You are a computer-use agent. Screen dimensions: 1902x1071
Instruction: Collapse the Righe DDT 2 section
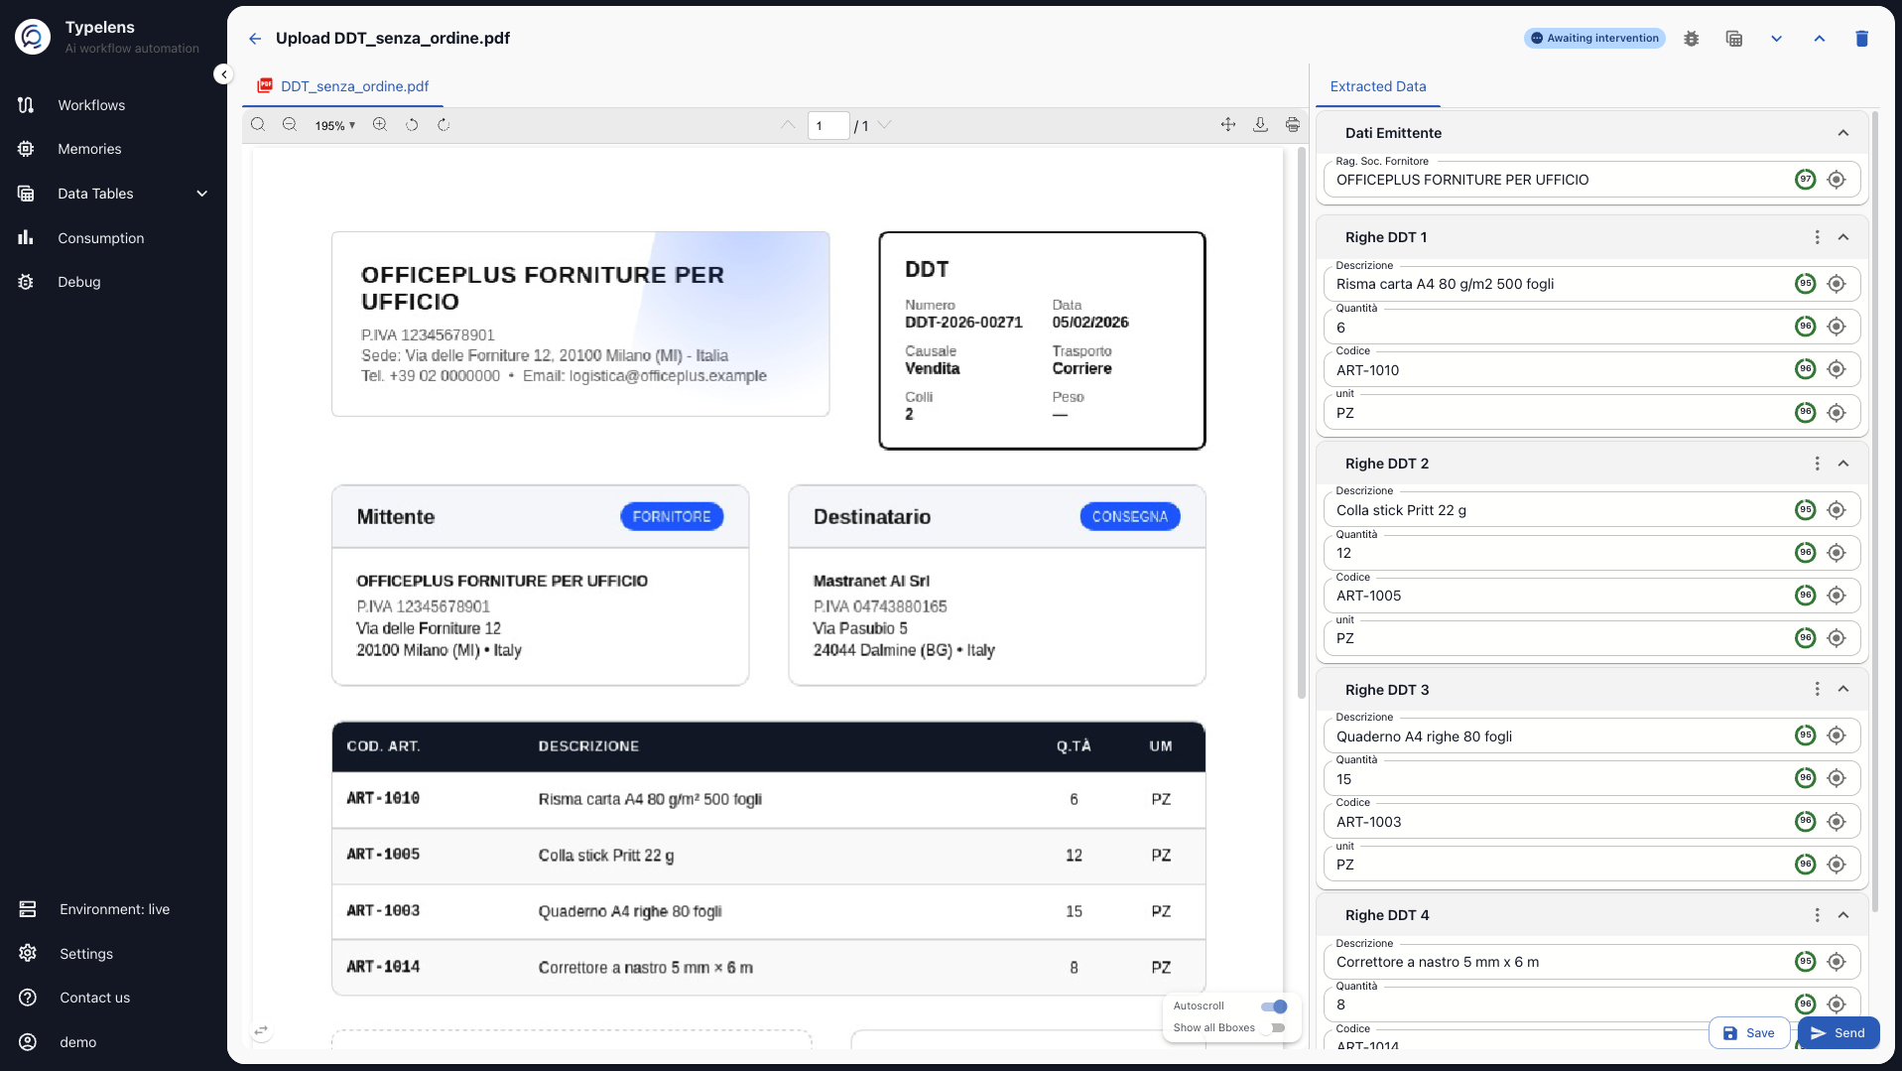pyautogui.click(x=1843, y=463)
